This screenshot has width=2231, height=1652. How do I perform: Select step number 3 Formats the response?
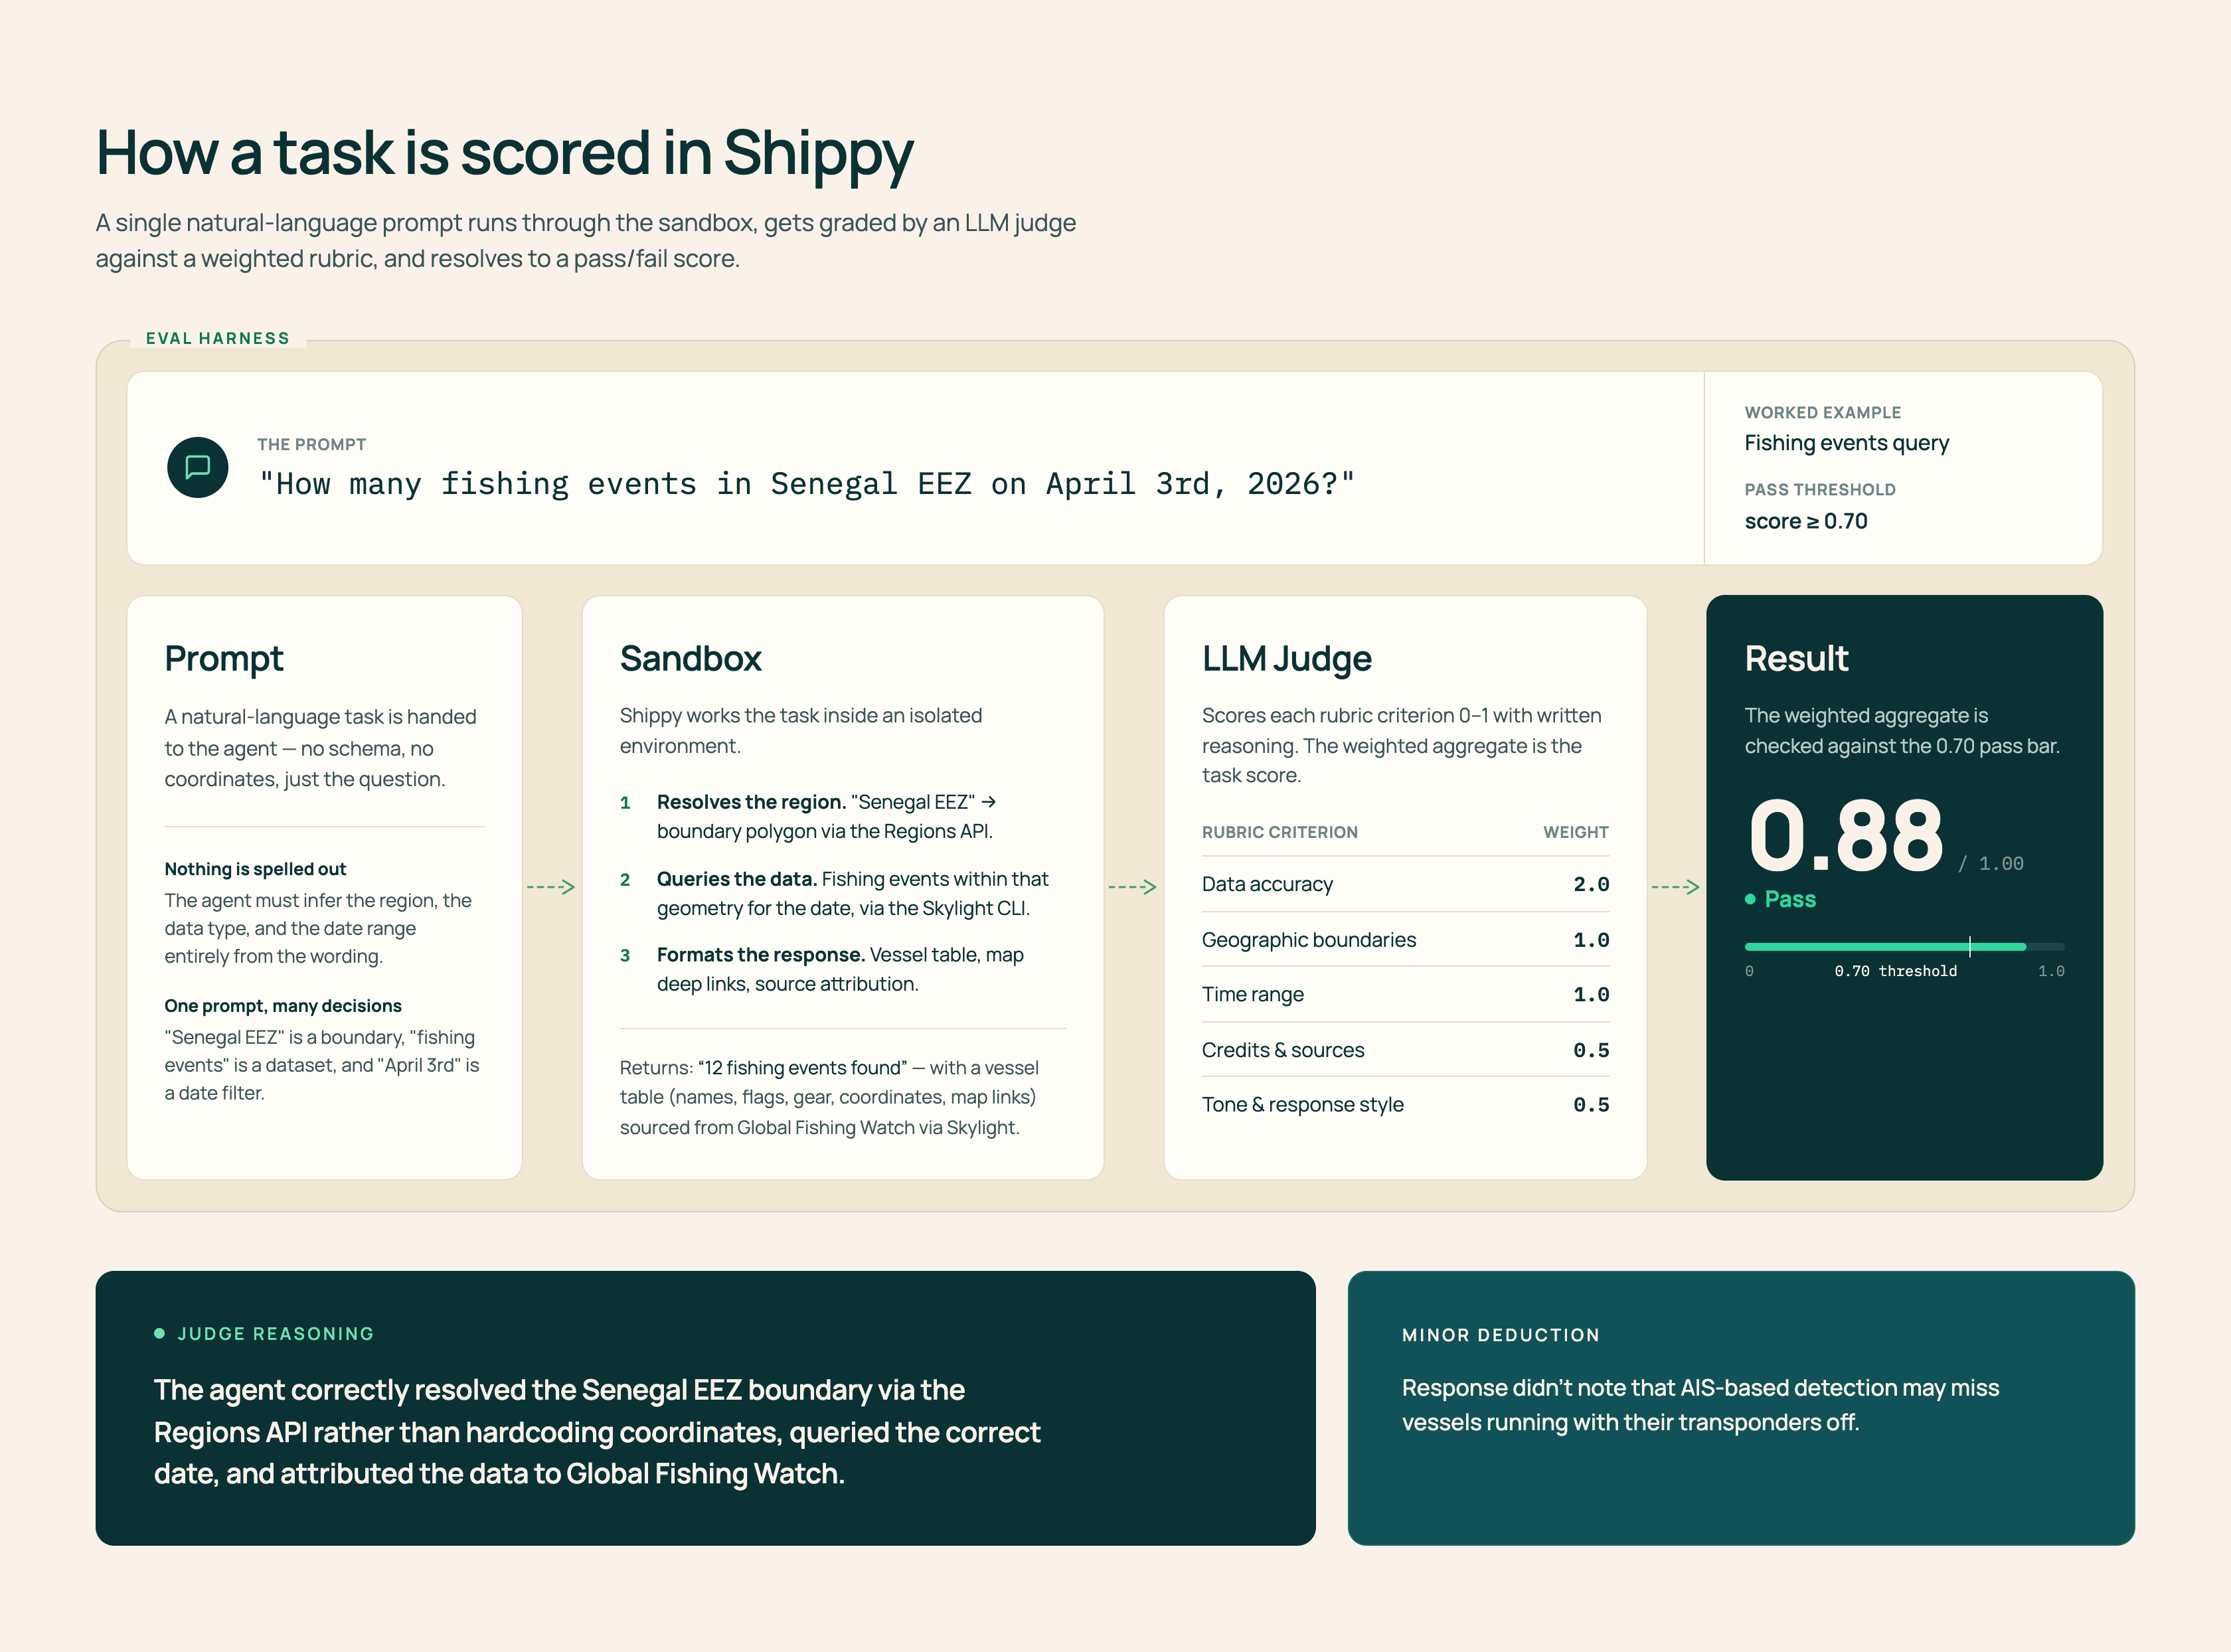point(625,955)
